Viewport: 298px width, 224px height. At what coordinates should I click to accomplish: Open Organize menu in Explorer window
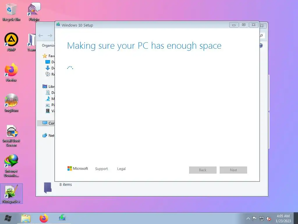click(48, 45)
